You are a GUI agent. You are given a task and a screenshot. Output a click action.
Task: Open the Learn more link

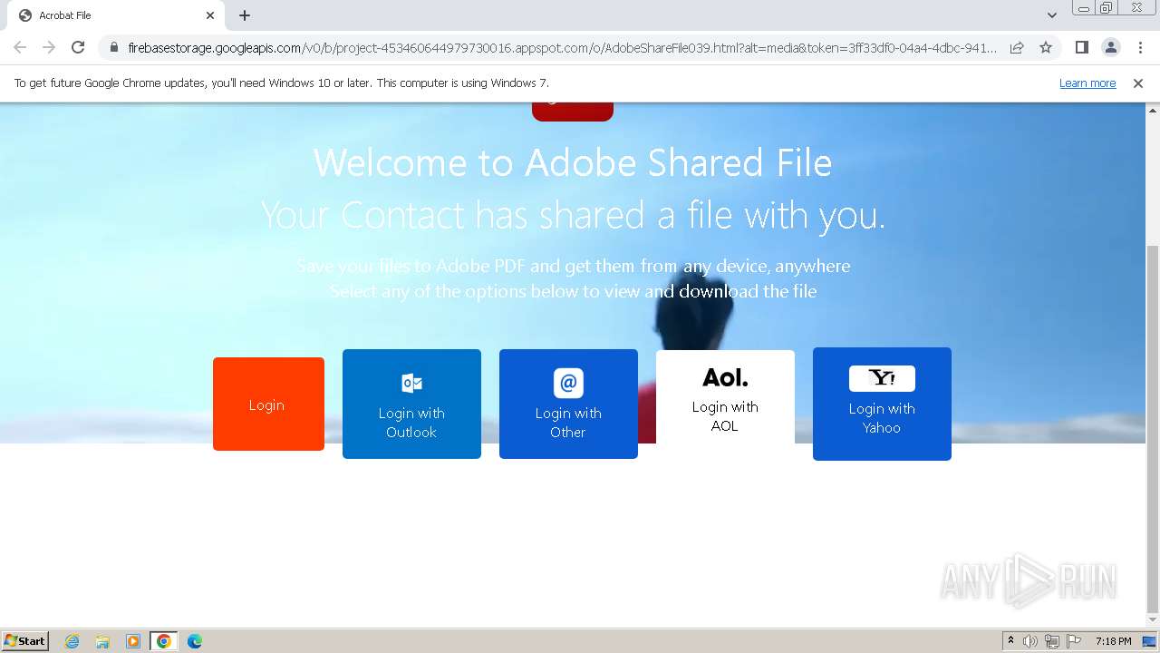(1087, 83)
